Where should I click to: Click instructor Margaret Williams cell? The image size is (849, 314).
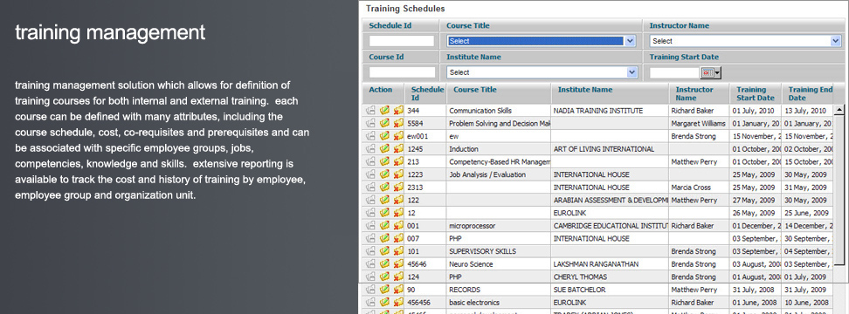point(699,123)
